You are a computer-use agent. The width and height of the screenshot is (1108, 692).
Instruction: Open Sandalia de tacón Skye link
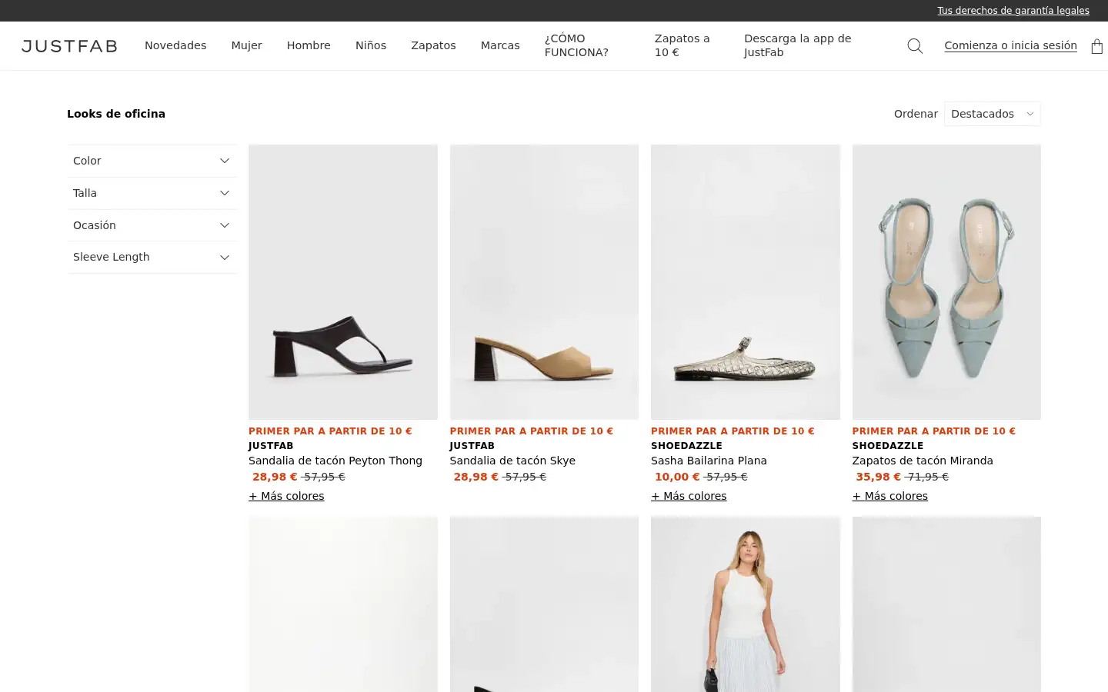pos(512,461)
